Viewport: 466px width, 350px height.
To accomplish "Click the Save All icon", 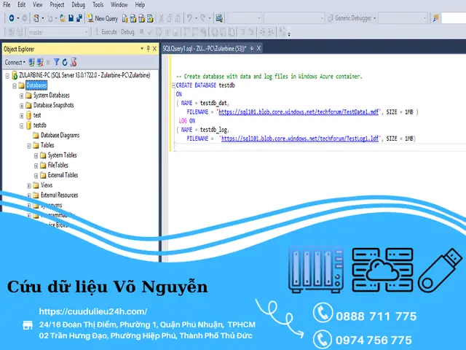I will [x=79, y=18].
